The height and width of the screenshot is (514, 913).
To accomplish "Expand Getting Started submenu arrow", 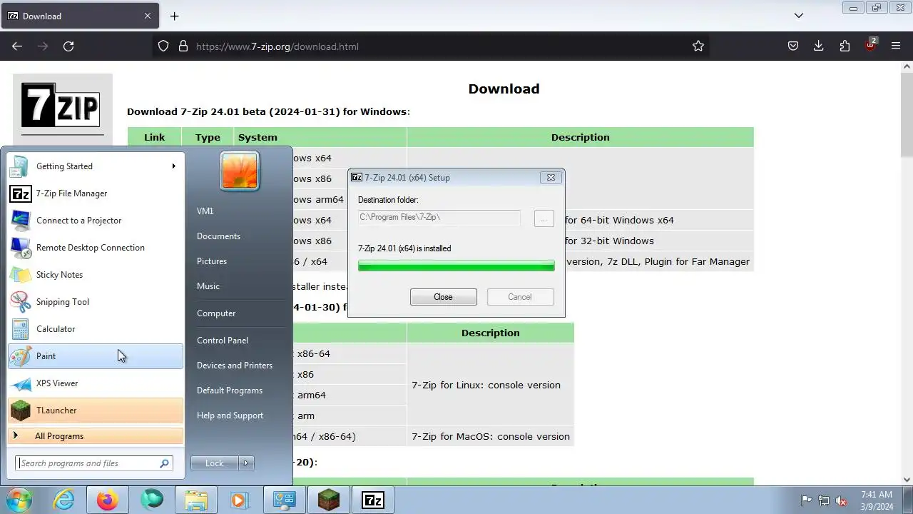I will 173,166.
